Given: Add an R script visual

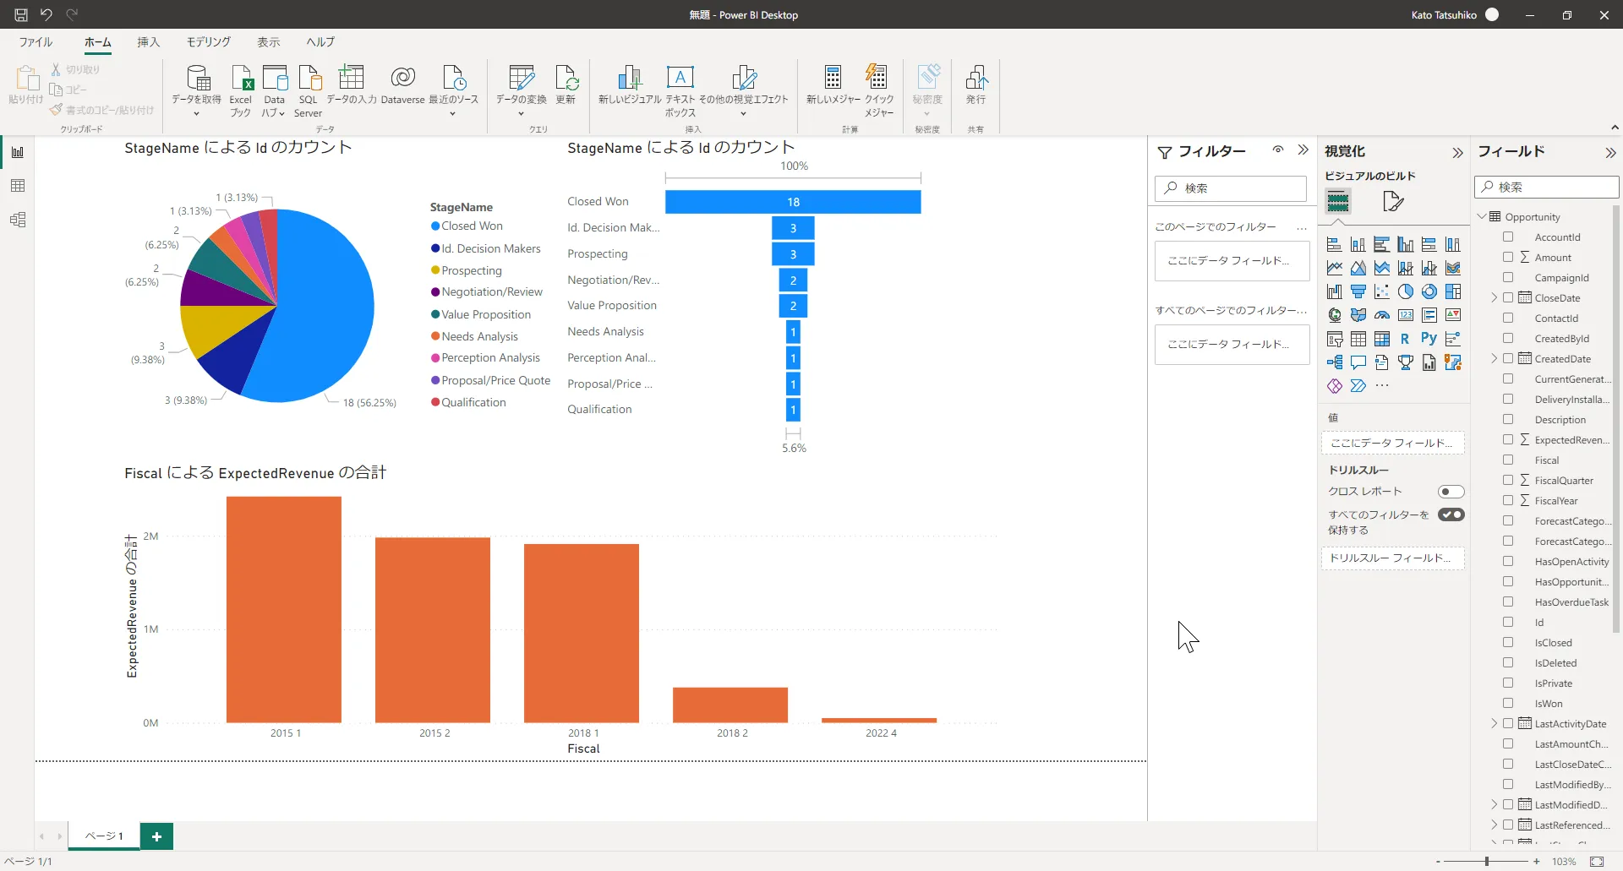Looking at the screenshot, I should pos(1405,338).
